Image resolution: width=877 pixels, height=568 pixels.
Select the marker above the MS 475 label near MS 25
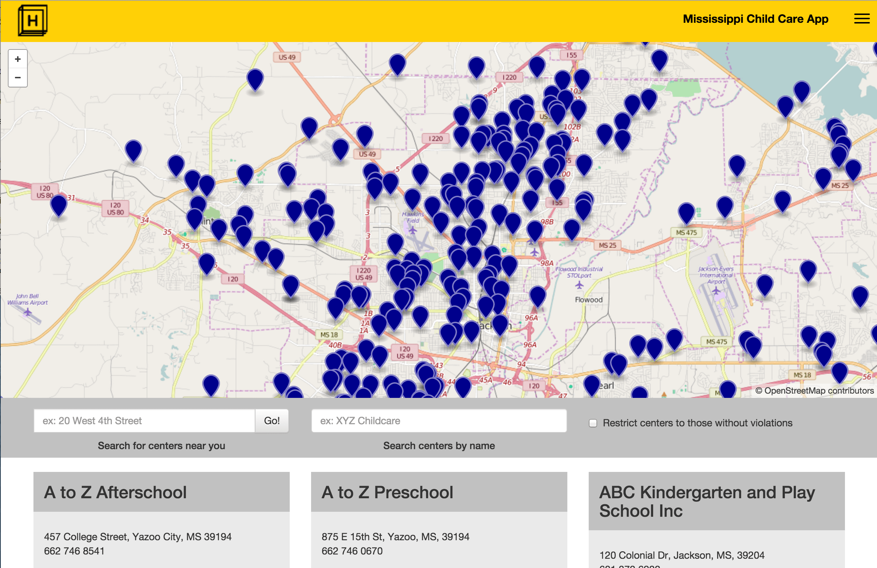(686, 212)
